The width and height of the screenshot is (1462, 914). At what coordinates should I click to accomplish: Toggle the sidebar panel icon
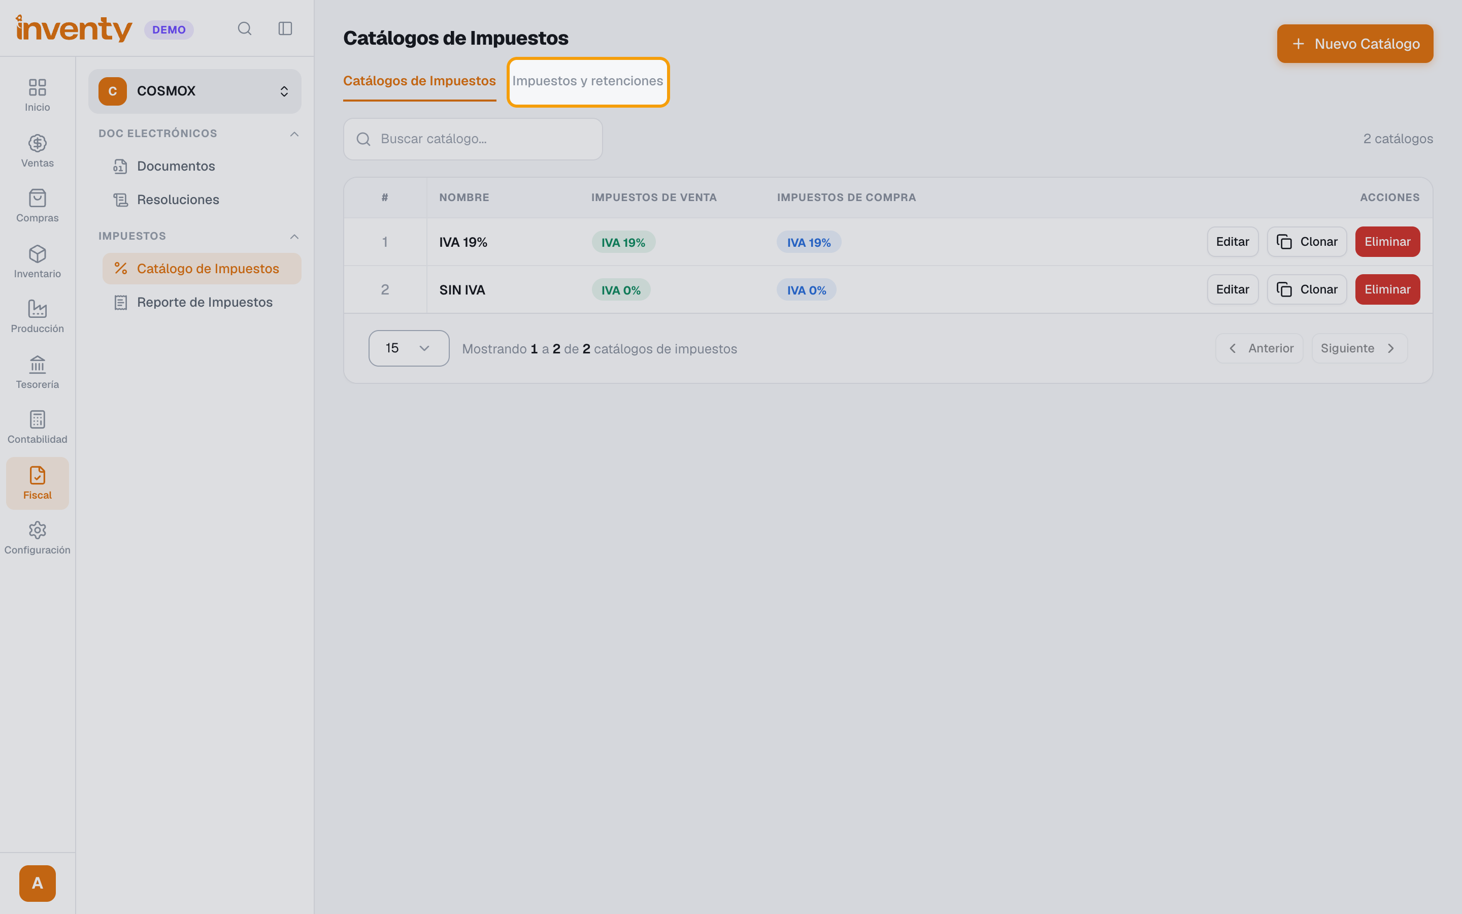(x=285, y=28)
